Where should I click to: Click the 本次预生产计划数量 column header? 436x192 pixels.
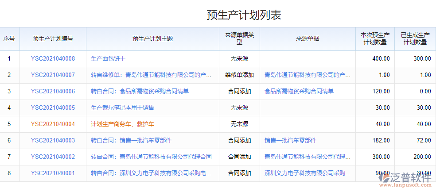click(375, 38)
